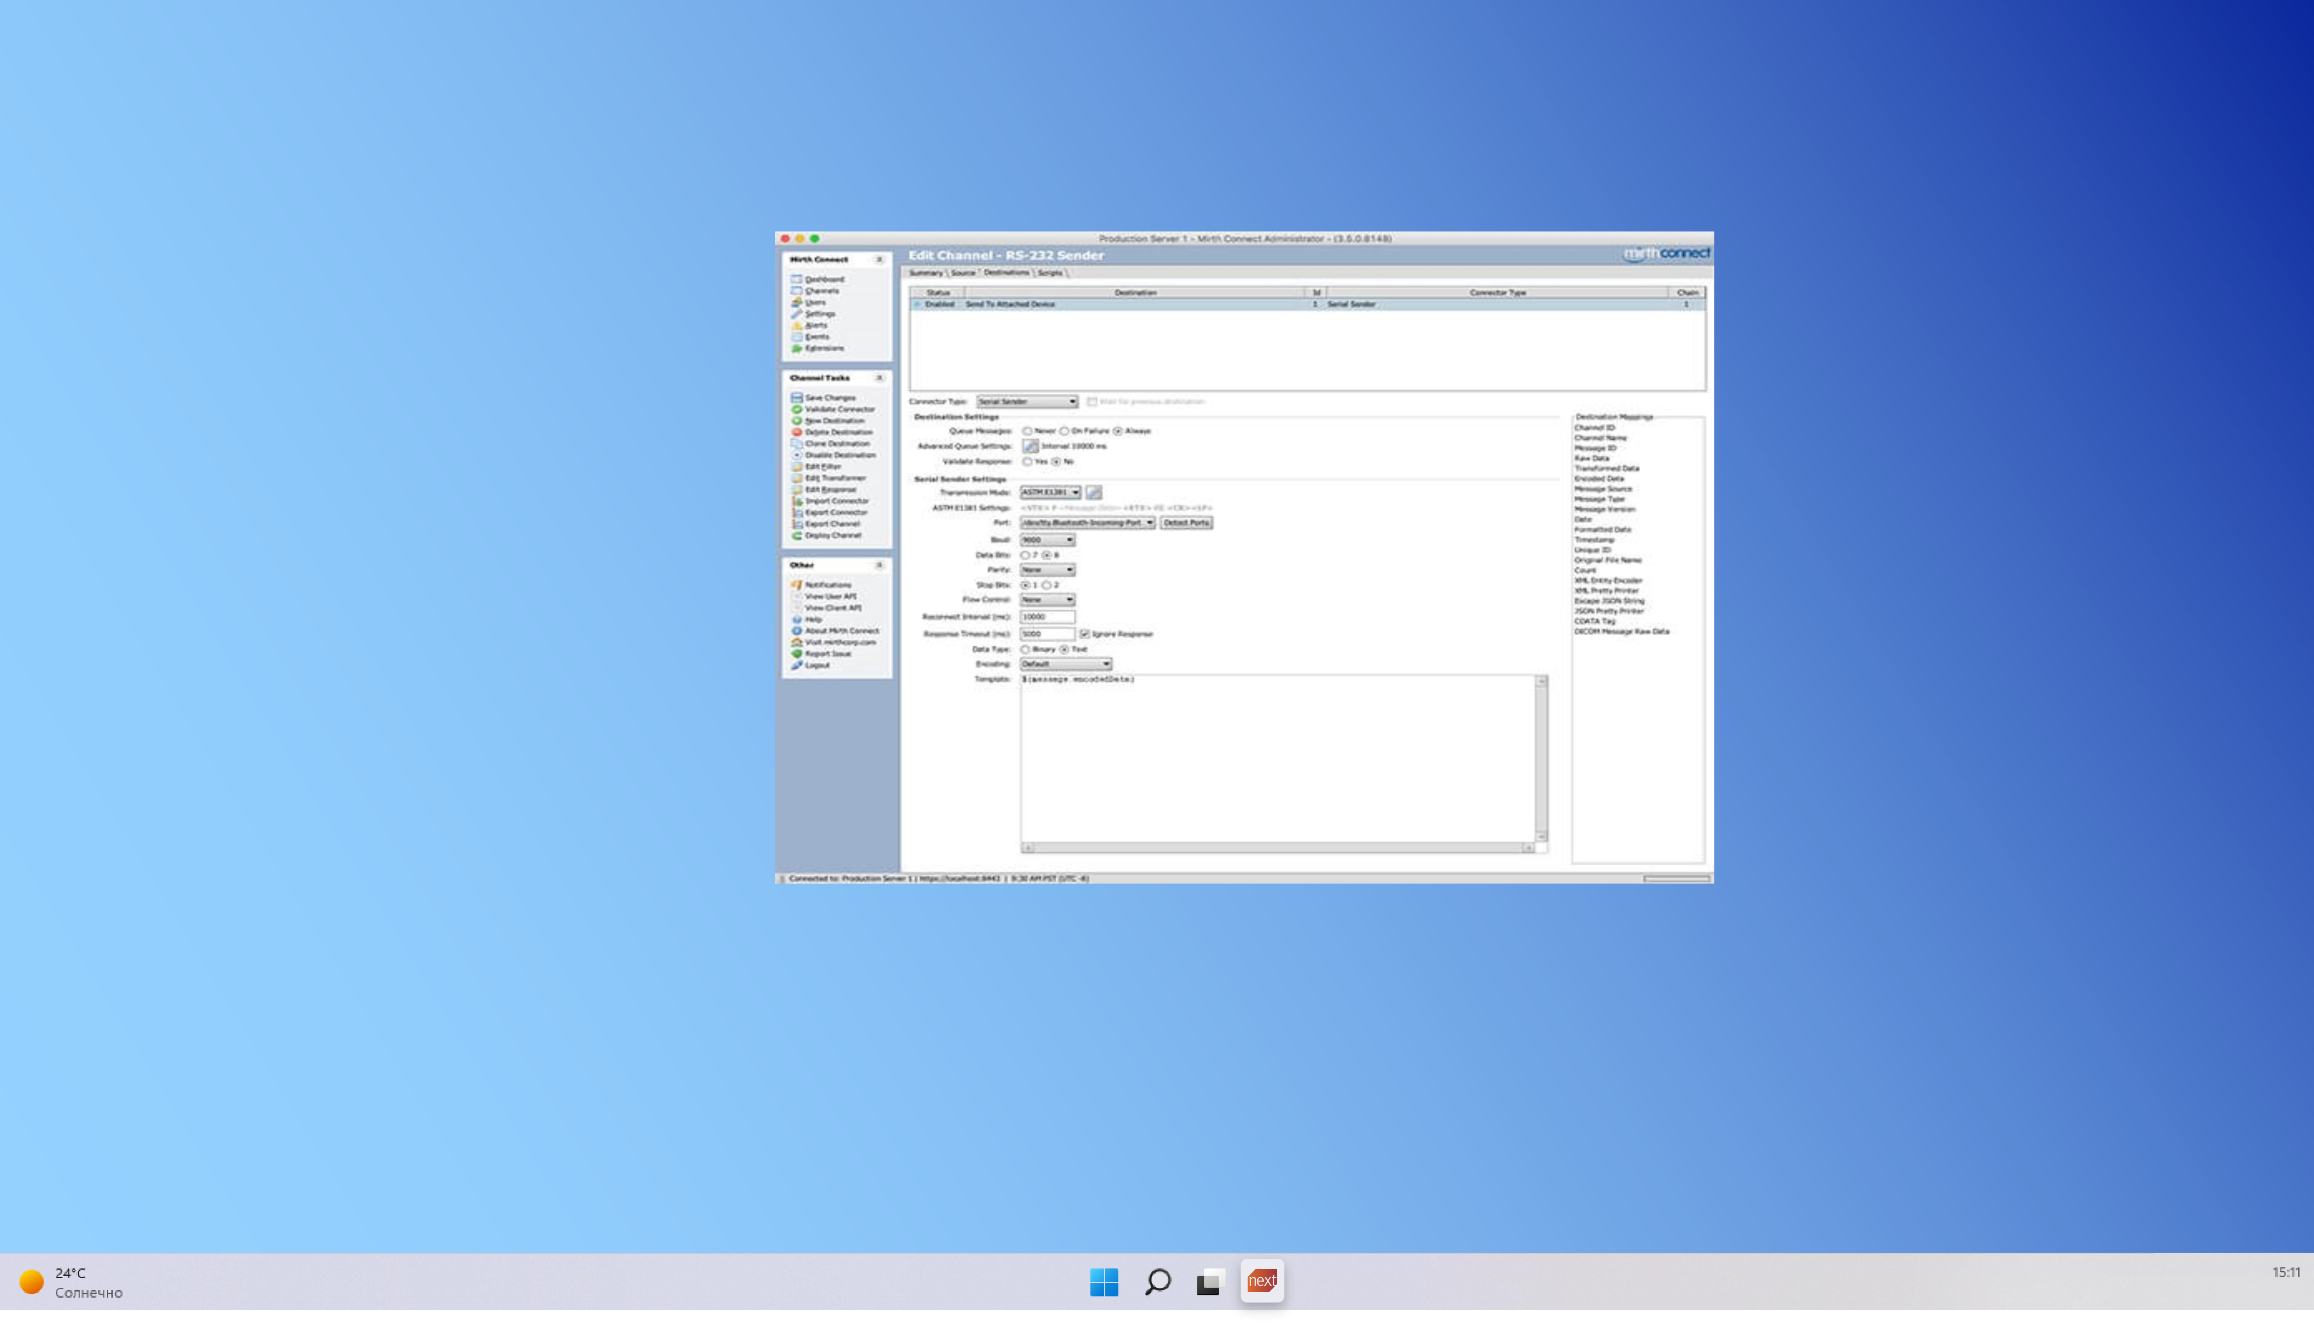Screen dimensions: 2314x1327
Task: Click the Response Timeout input field
Action: pyautogui.click(x=1047, y=634)
